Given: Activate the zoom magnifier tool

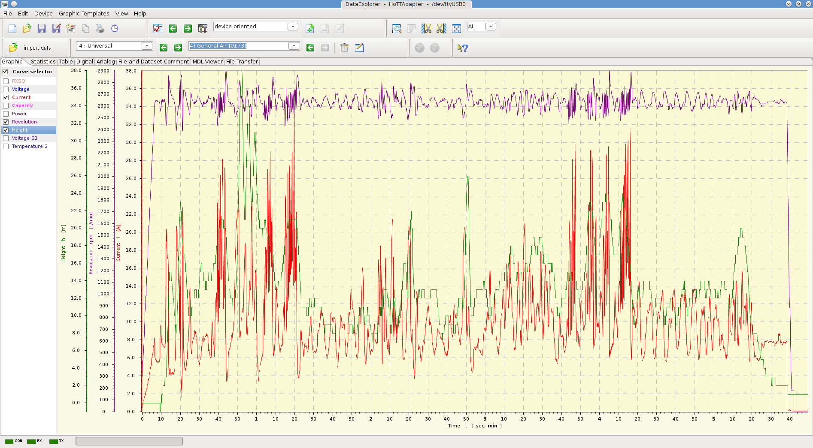Looking at the screenshot, I should coord(397,29).
